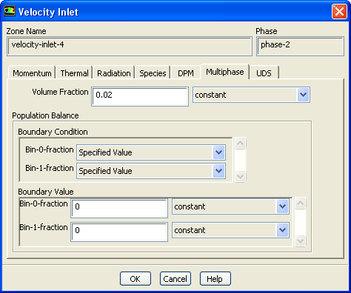Open the Radiation tab
The image size is (351, 293).
pyautogui.click(x=114, y=73)
